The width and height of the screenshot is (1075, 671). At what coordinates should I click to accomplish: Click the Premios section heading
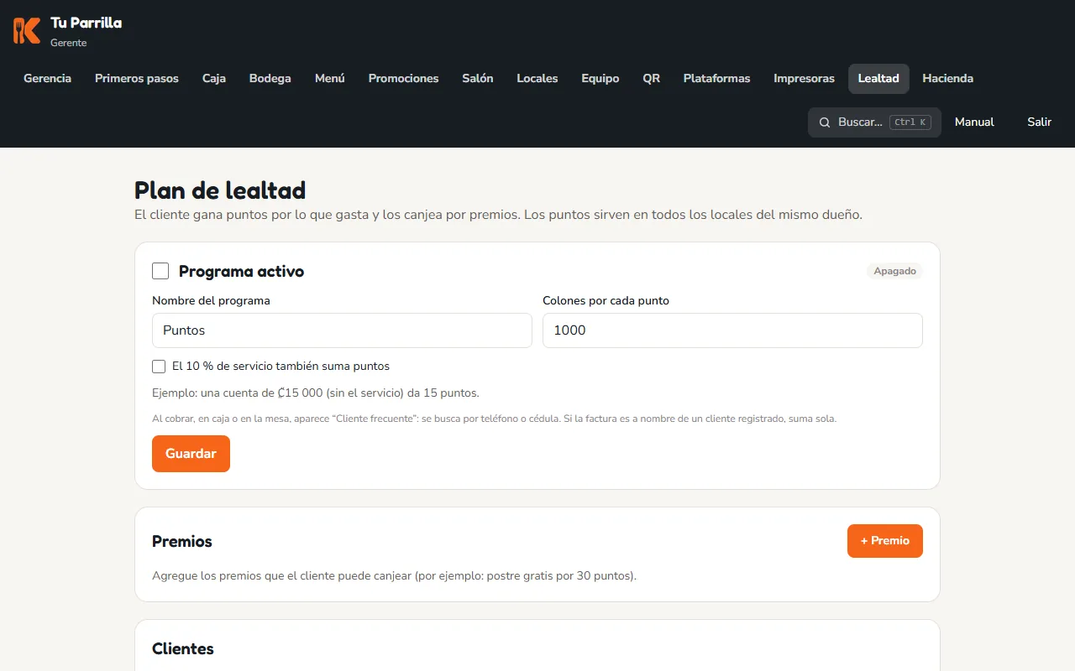[182, 541]
